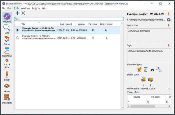Open the Data tool in sidebar
The width and height of the screenshot is (175, 115).
[x=7, y=29]
